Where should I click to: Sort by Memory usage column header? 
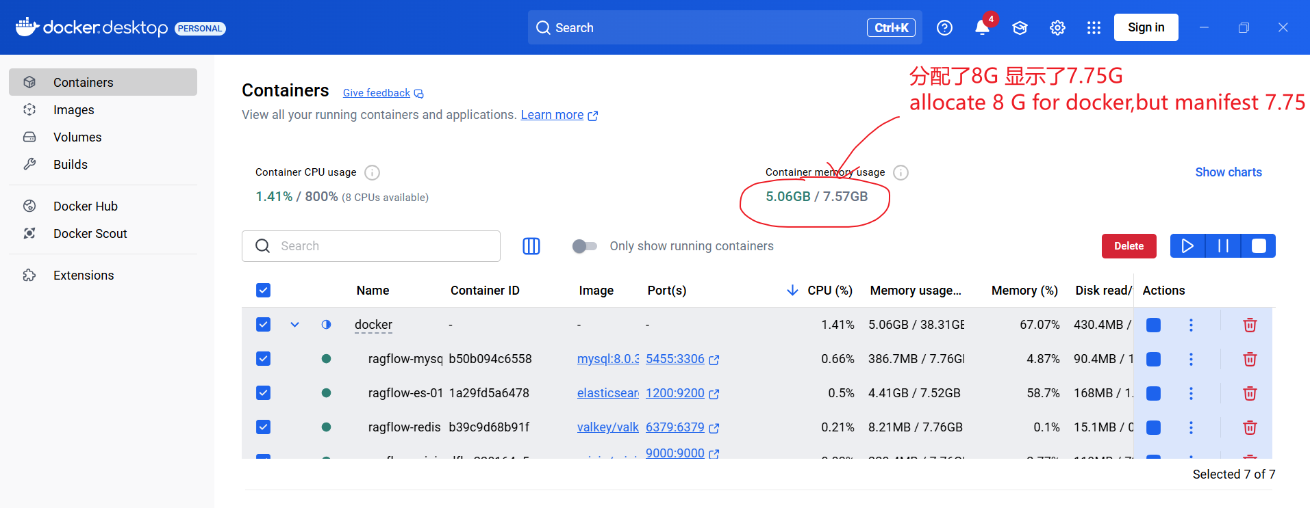coord(916,291)
